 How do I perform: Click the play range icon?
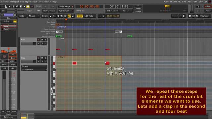click(x=21, y=6)
